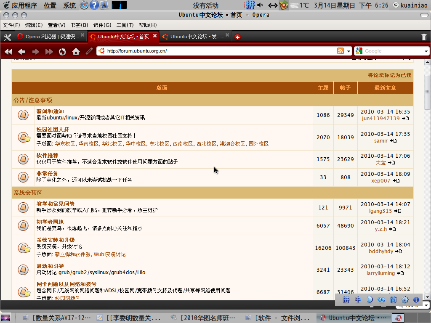Toggle half-moon full/half width on IME bar
Viewport: 431px width, 323px height.
(370, 299)
